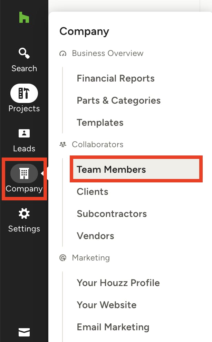212x342 pixels.
Task: Open Subcontractors page
Action: tap(112, 214)
